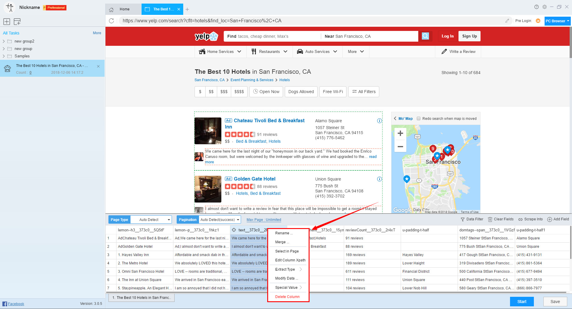Toggle the $ price filter
Viewport: 572px width, 309px height.
pyautogui.click(x=200, y=92)
